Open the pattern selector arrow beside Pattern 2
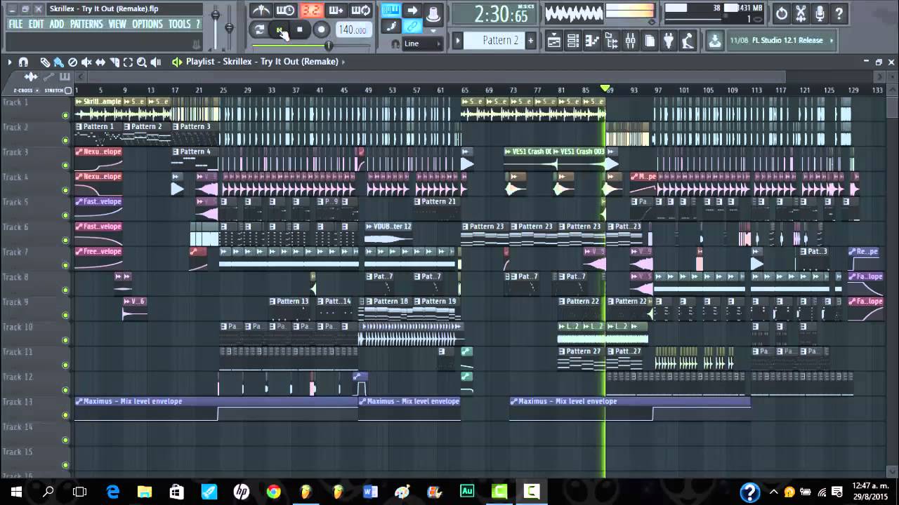This screenshot has height=505, width=899. [458, 41]
